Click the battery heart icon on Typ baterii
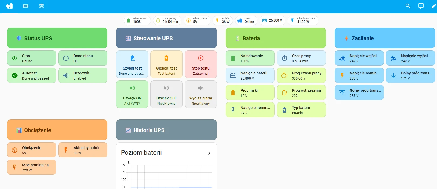 tap(284, 110)
